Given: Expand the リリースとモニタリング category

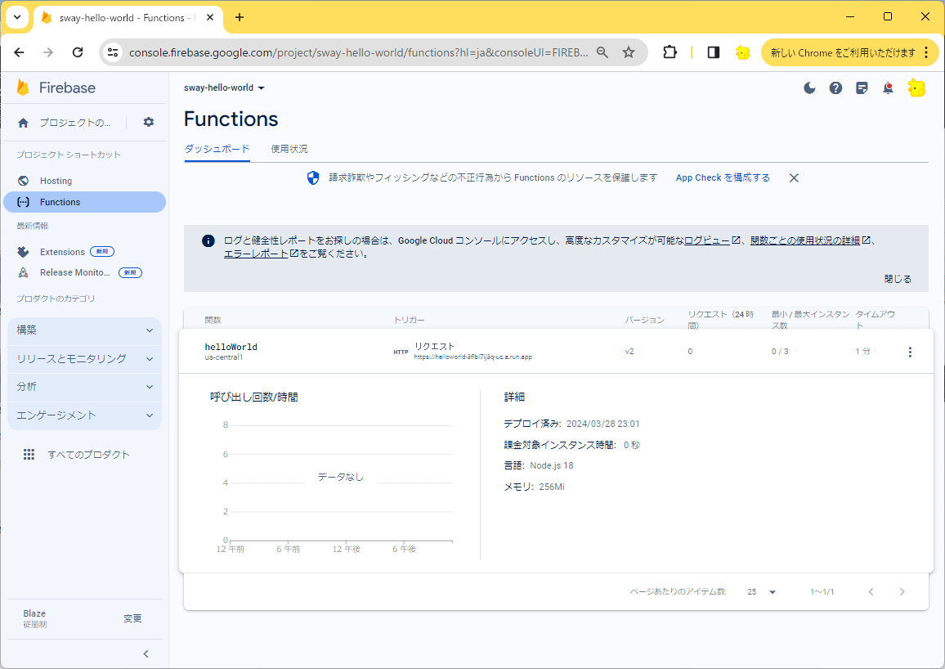Looking at the screenshot, I should click(84, 358).
